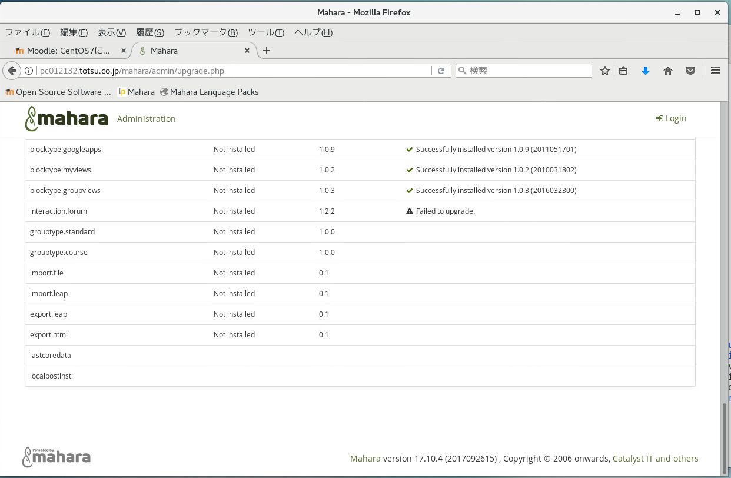Image resolution: width=731 pixels, height=478 pixels.
Task: Open the ヘルプ(H) menu
Action: [x=313, y=32]
